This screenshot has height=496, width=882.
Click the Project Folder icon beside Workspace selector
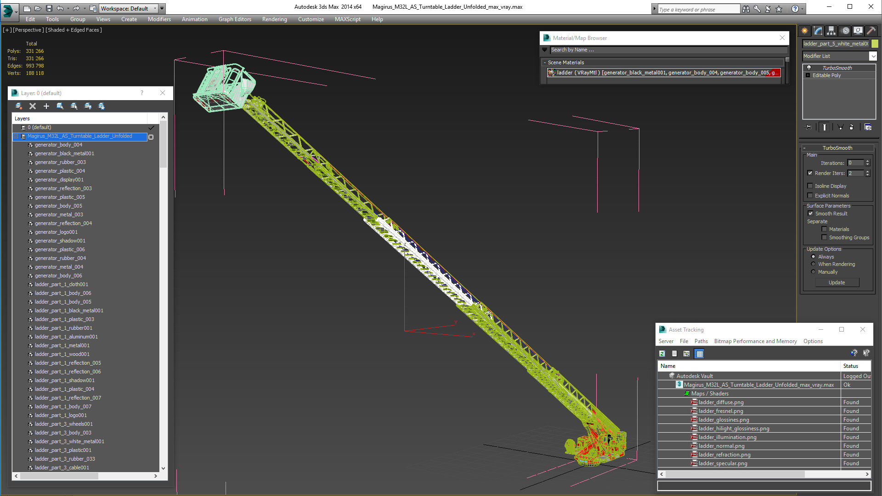pyautogui.click(x=93, y=8)
